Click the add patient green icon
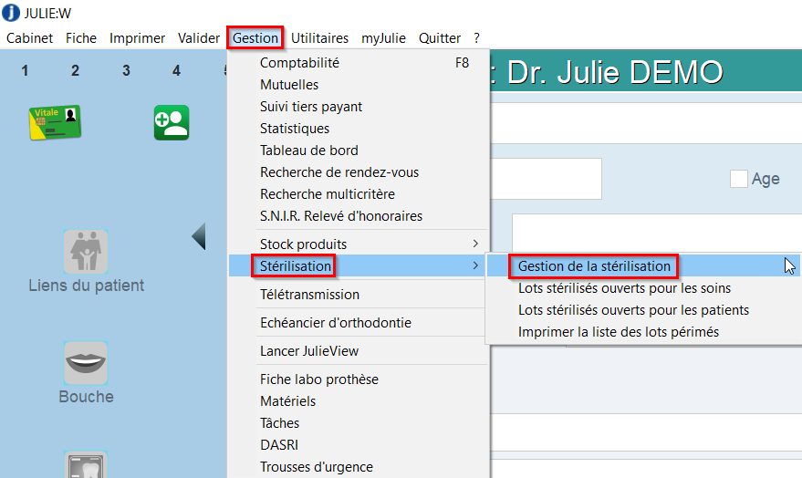802x478 pixels. pos(172,123)
